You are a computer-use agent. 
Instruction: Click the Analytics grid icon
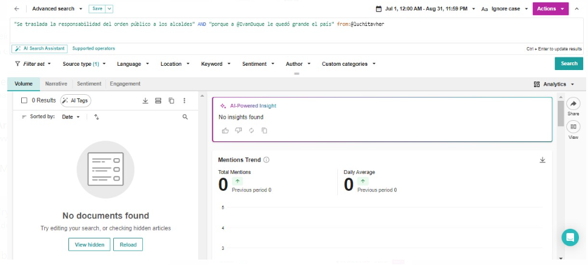coord(537,84)
